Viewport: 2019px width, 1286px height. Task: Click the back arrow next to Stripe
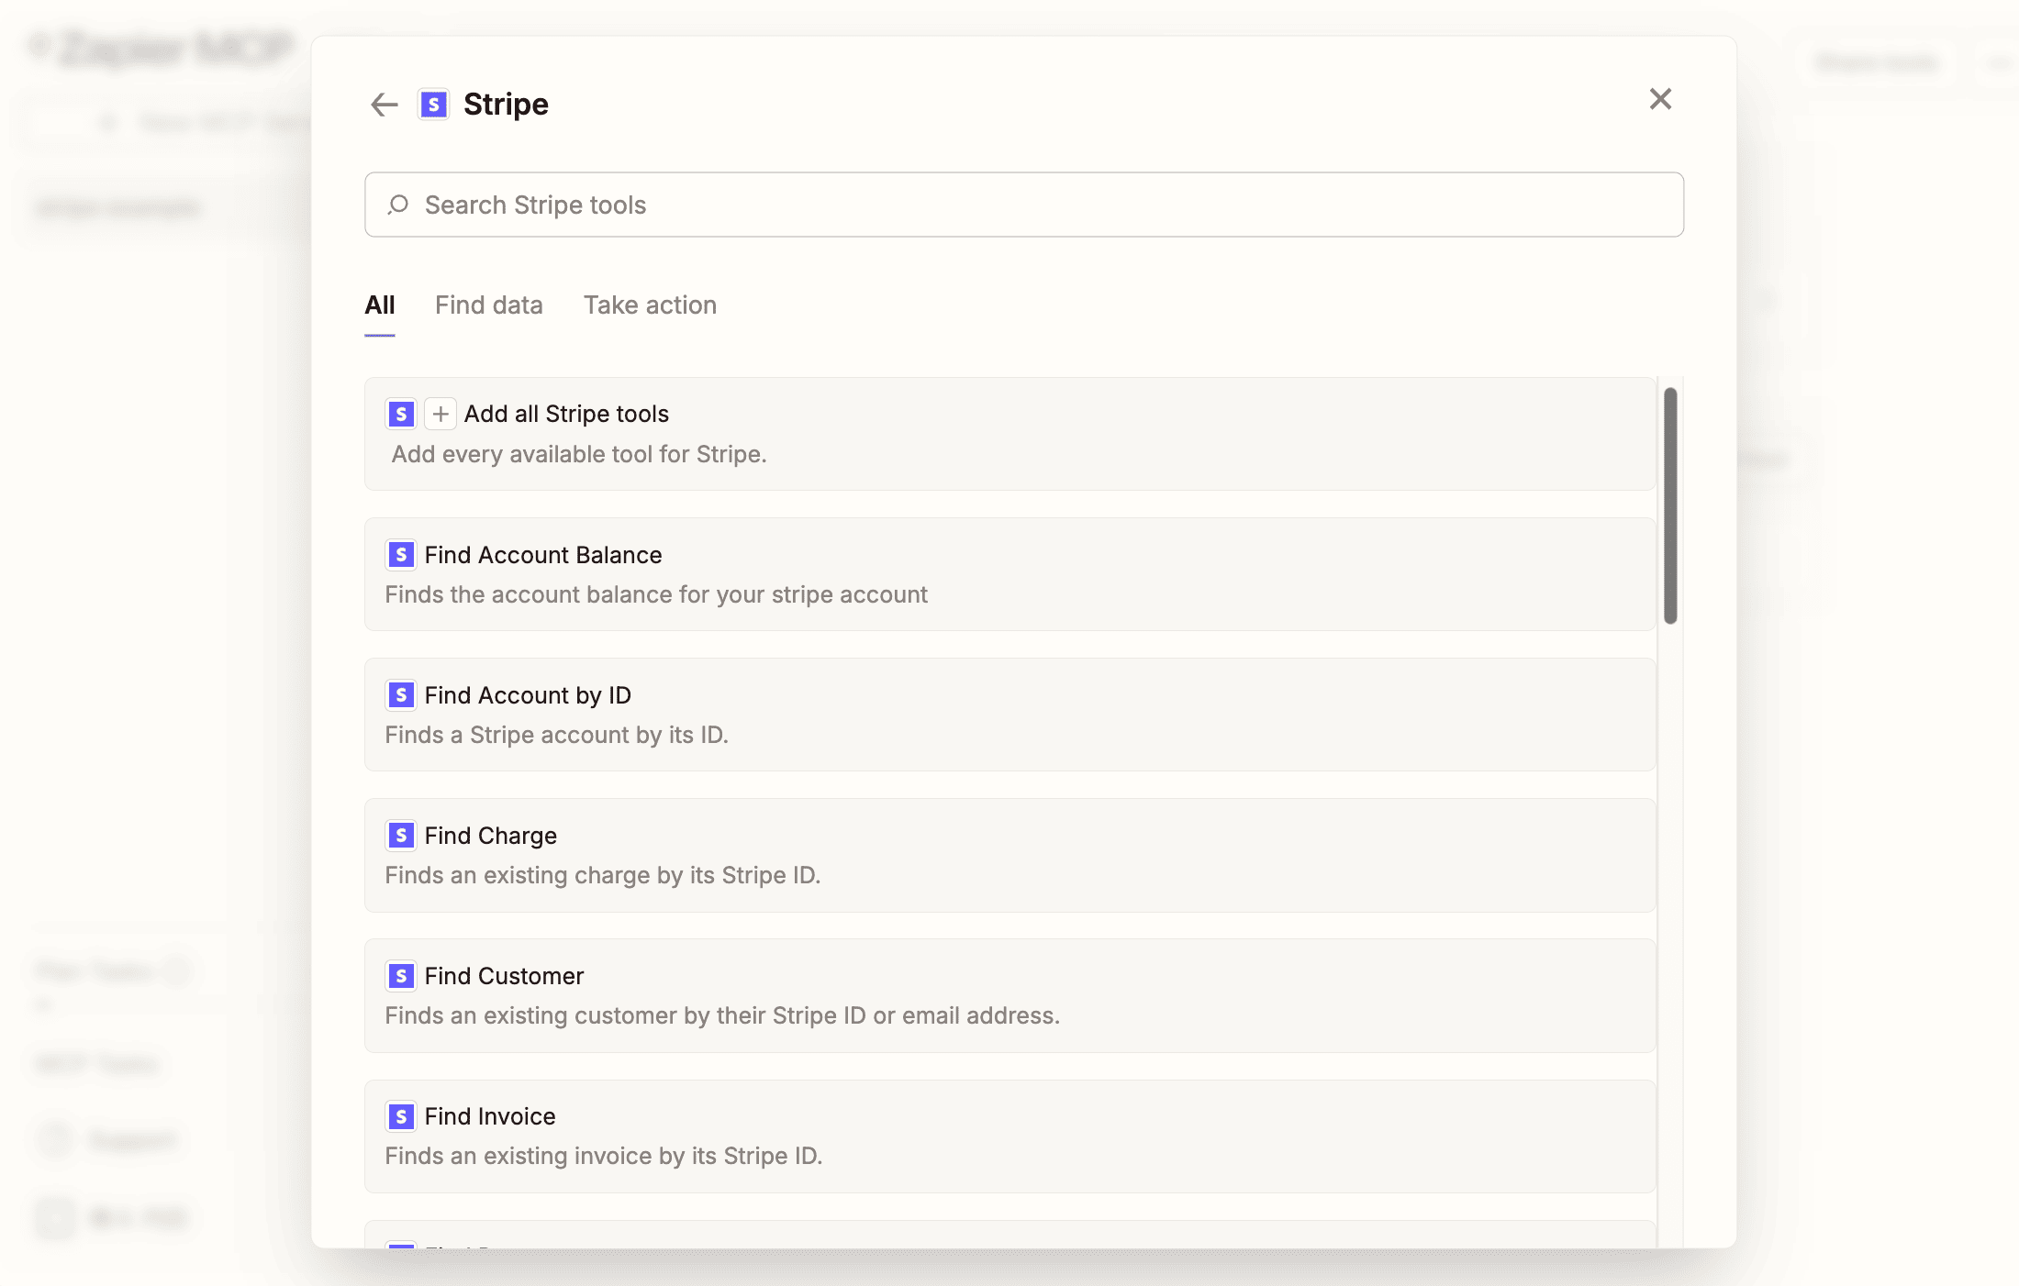(x=384, y=105)
